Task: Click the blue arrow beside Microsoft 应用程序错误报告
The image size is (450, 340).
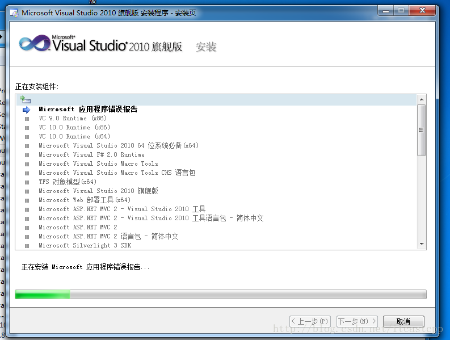Action: point(27,110)
